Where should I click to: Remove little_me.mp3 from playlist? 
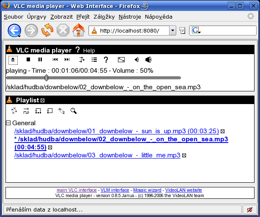(x=184, y=155)
